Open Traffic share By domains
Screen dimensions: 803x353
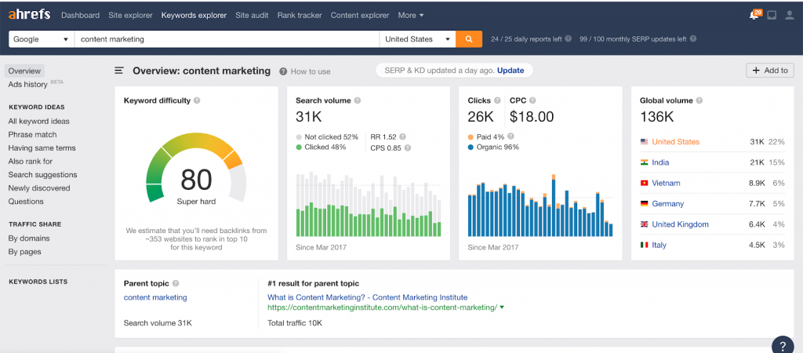(x=29, y=238)
